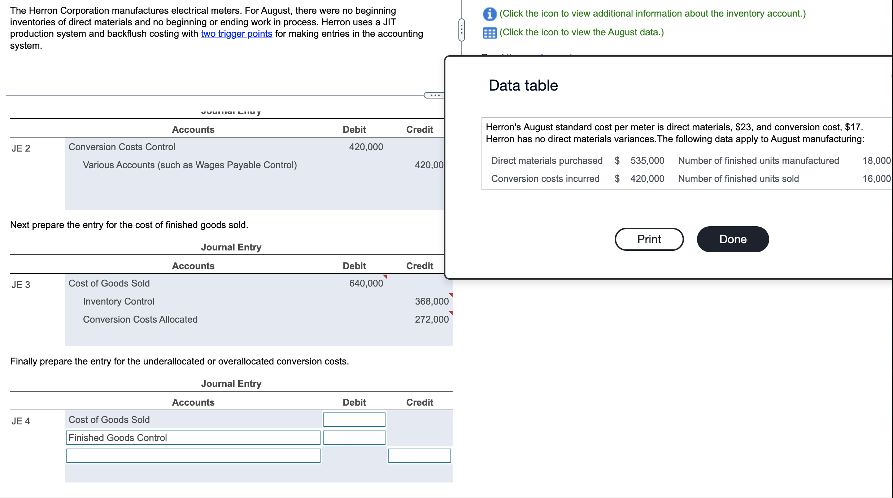Click the red flag on 640,000 debit
Viewport: 893px width, 498px height.
tap(385, 276)
